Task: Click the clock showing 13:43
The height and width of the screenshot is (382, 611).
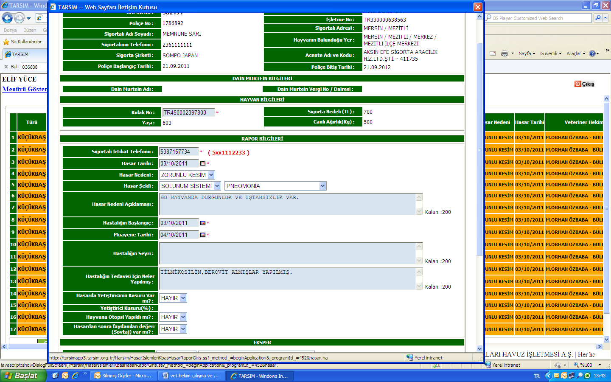Action: pos(600,376)
